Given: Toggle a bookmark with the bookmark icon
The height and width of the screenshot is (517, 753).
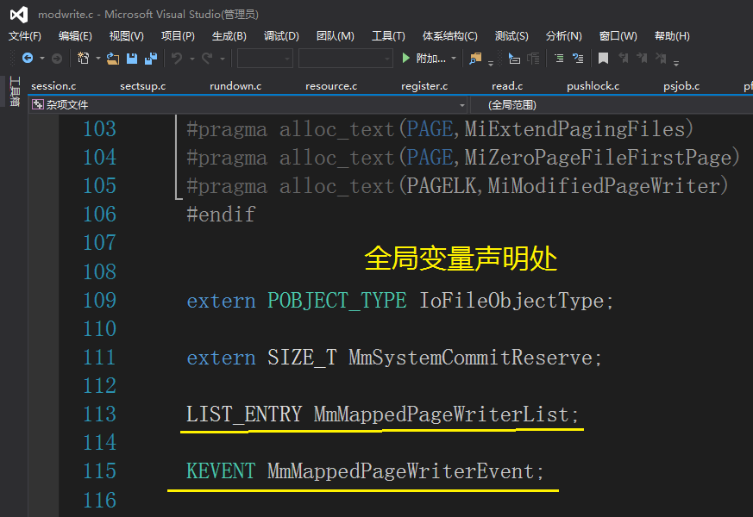Looking at the screenshot, I should coord(603,59).
